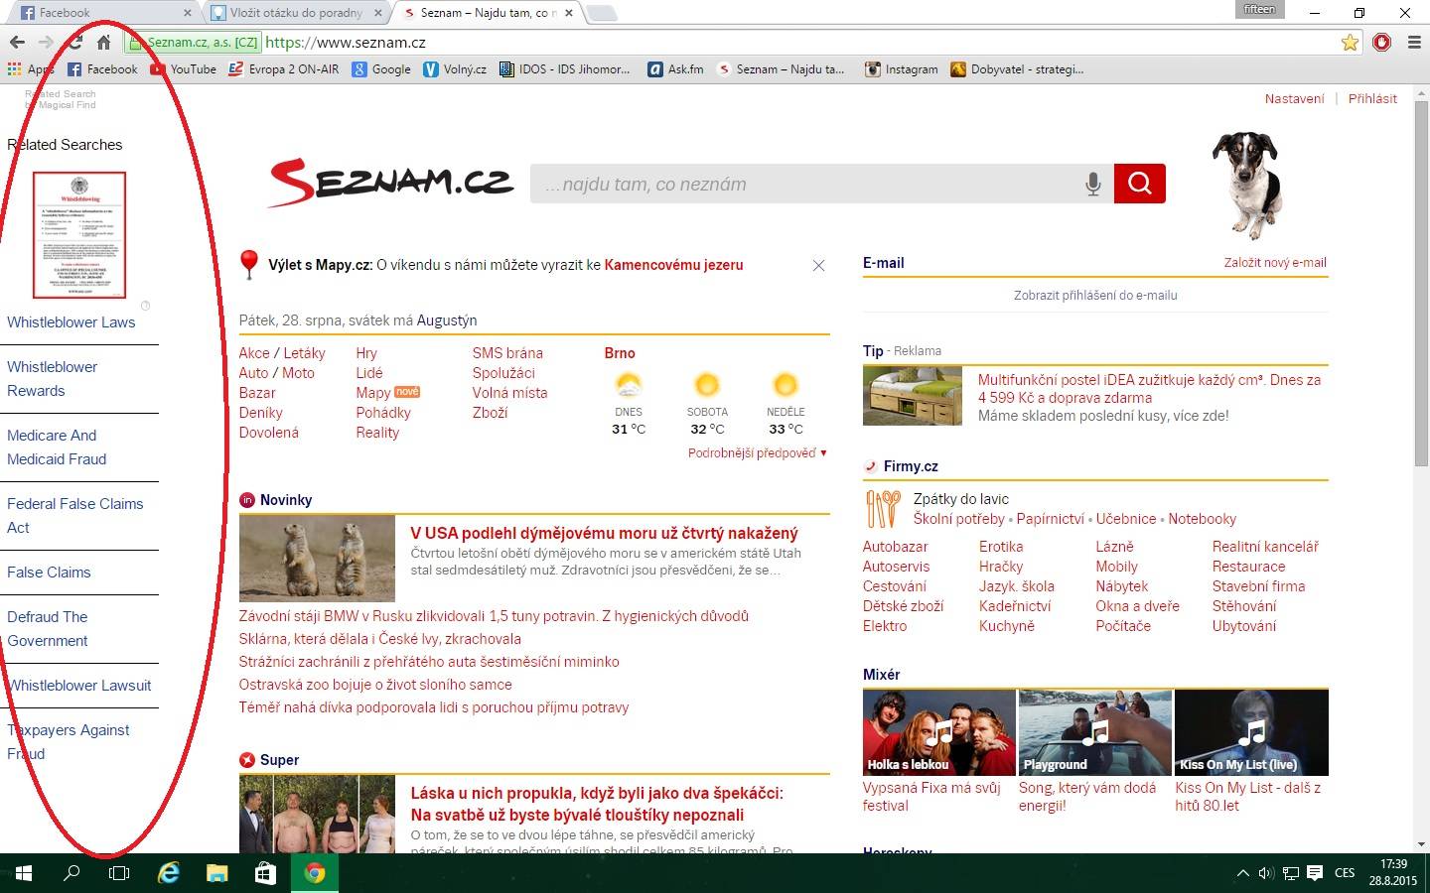Read V USA podlehl dýmějovému moru headline

[604, 533]
